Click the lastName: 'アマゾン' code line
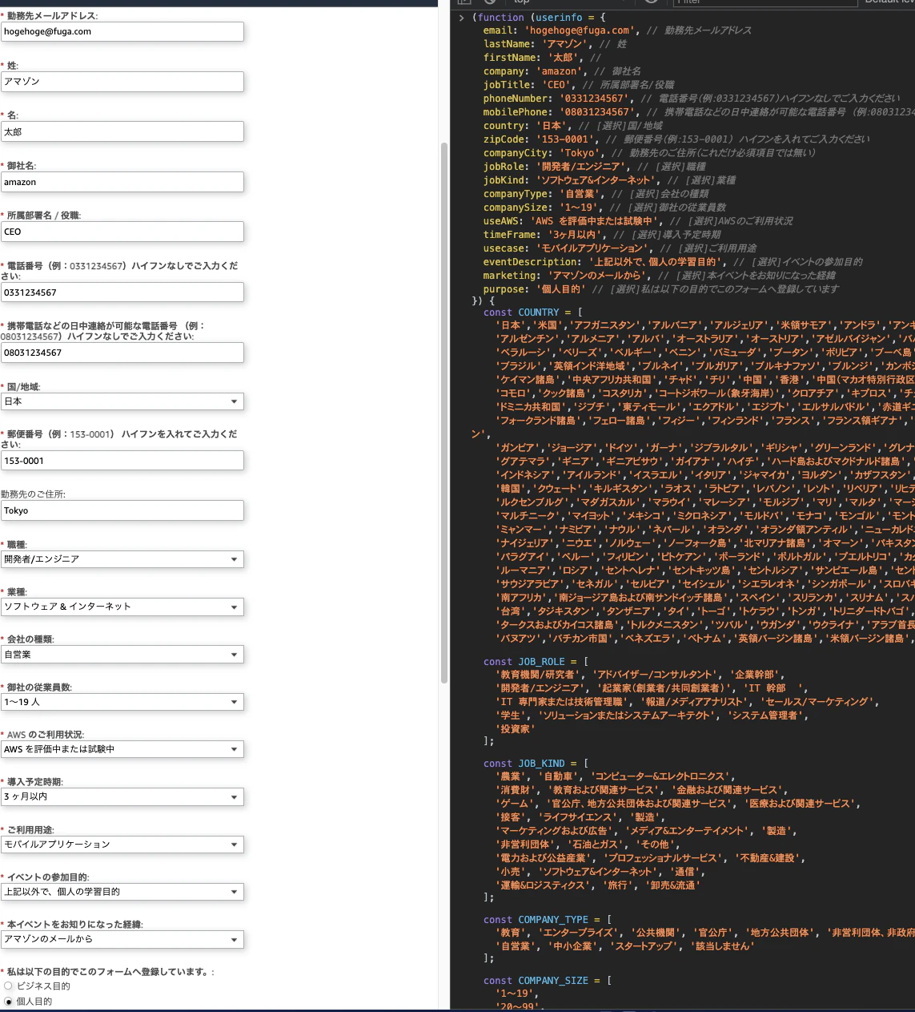This screenshot has height=1012, width=915. pyautogui.click(x=556, y=44)
